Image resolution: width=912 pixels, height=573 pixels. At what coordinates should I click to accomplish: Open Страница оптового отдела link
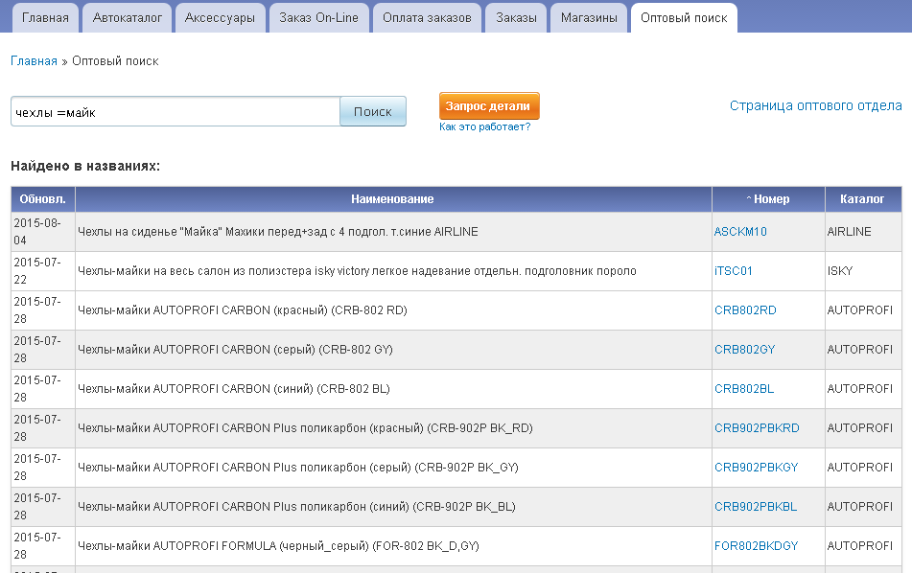pyautogui.click(x=815, y=105)
